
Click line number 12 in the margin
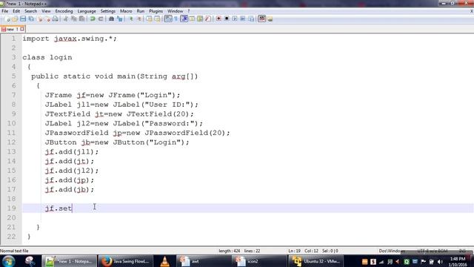pos(11,142)
